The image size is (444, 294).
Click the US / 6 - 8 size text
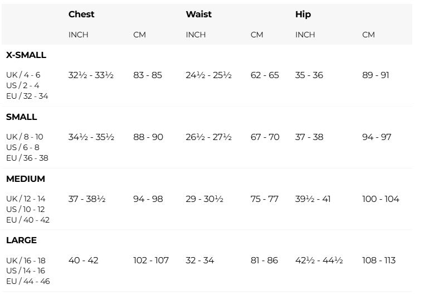23,147
